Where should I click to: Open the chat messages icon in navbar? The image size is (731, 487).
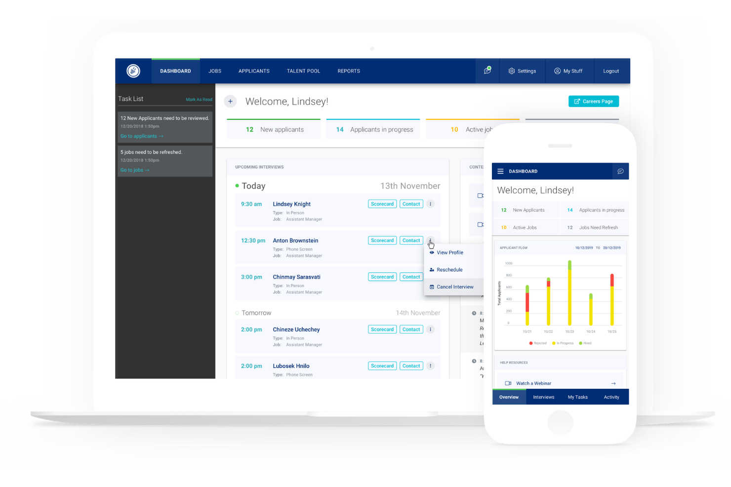(487, 71)
